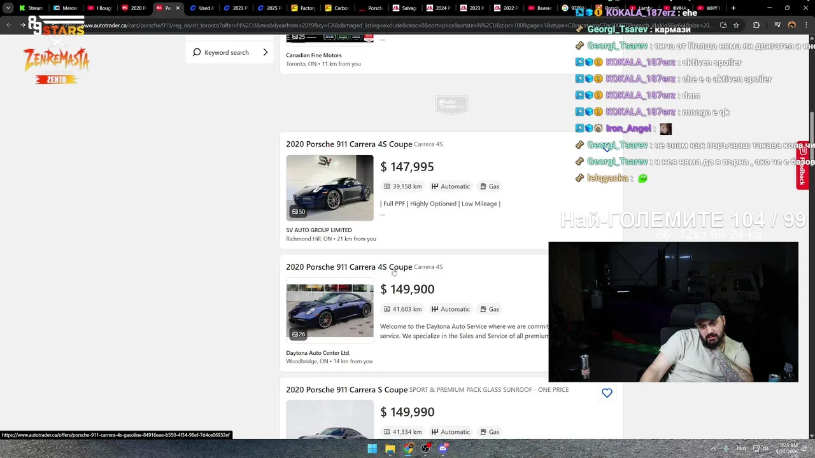Click the Iron_Angel chat username

point(628,128)
